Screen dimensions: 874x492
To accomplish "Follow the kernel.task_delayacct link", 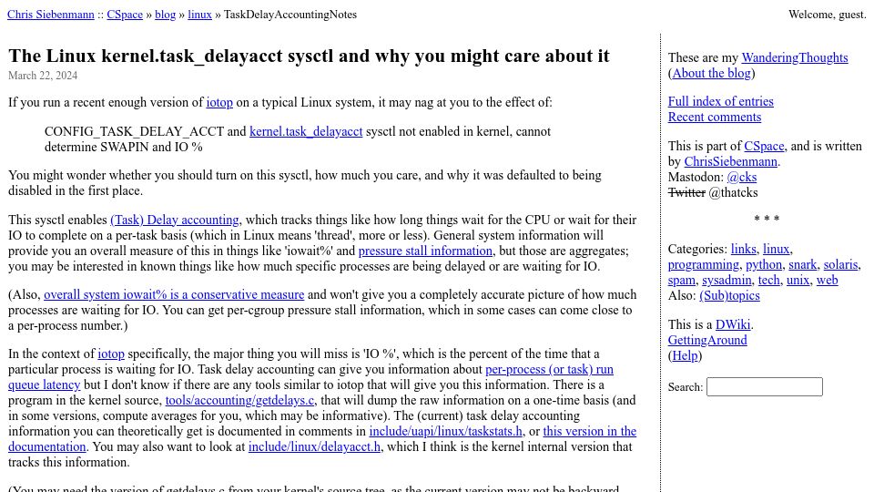I will point(306,131).
